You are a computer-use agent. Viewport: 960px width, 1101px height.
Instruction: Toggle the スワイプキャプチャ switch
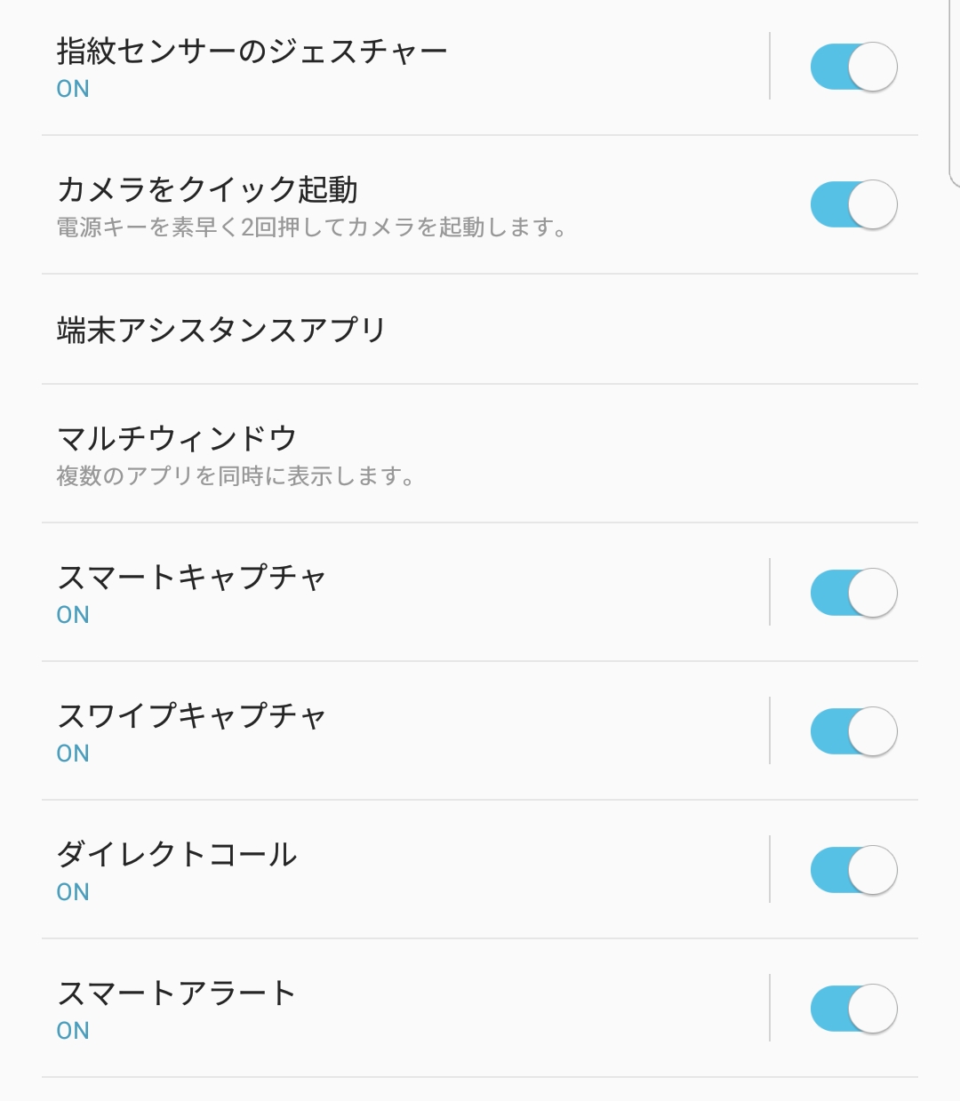[853, 731]
